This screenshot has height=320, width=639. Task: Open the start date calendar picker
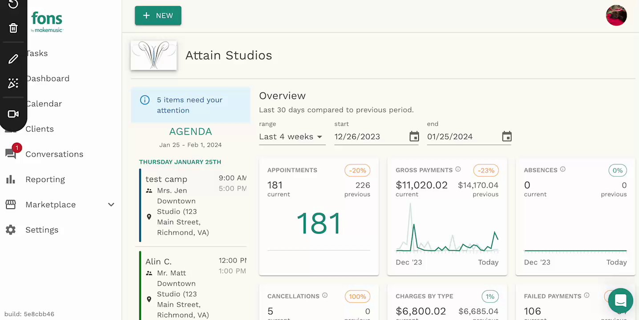coord(414,137)
